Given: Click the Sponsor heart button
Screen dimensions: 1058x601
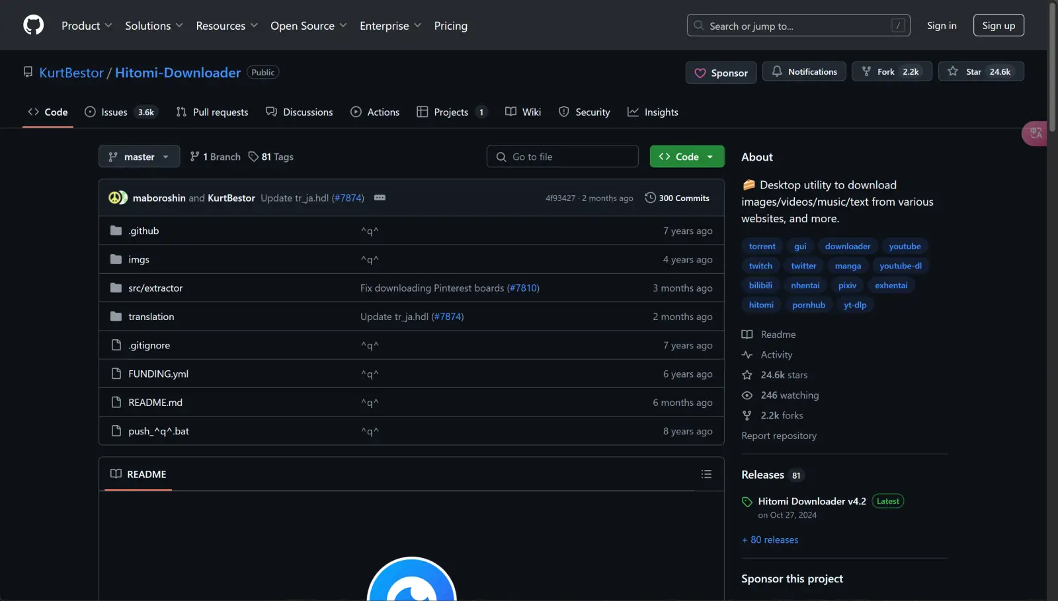Looking at the screenshot, I should coord(721,73).
